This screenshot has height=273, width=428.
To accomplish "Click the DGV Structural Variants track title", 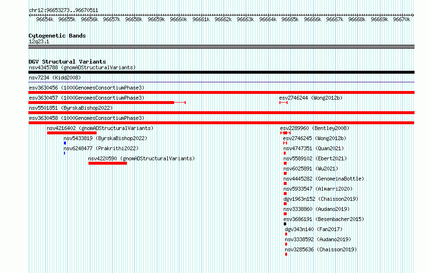I will coord(67,62).
